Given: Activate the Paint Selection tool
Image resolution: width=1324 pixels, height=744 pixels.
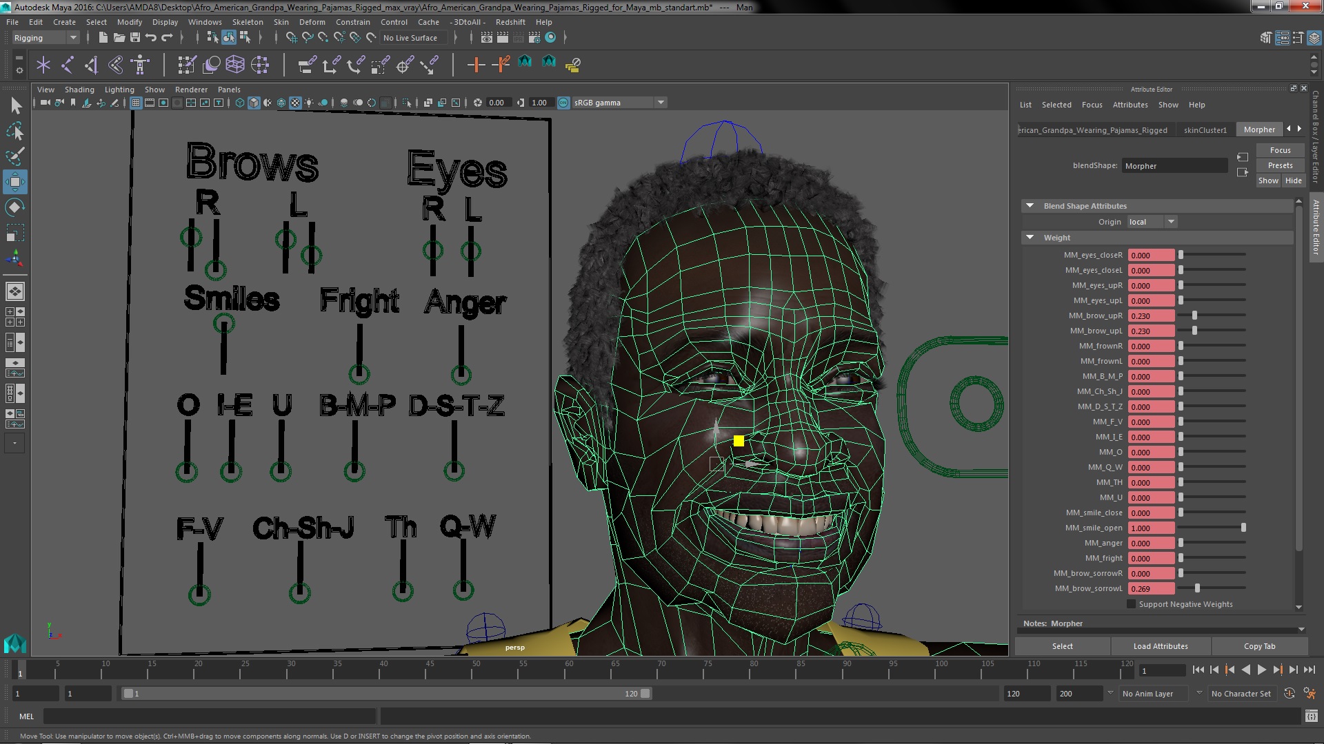Looking at the screenshot, I should [x=15, y=156].
